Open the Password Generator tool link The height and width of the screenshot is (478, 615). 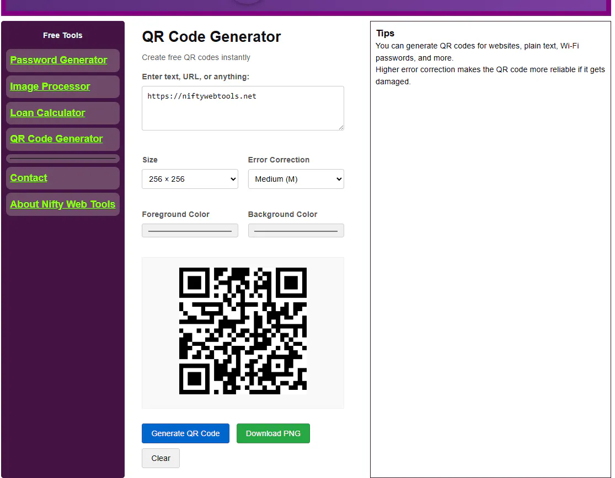click(x=58, y=60)
